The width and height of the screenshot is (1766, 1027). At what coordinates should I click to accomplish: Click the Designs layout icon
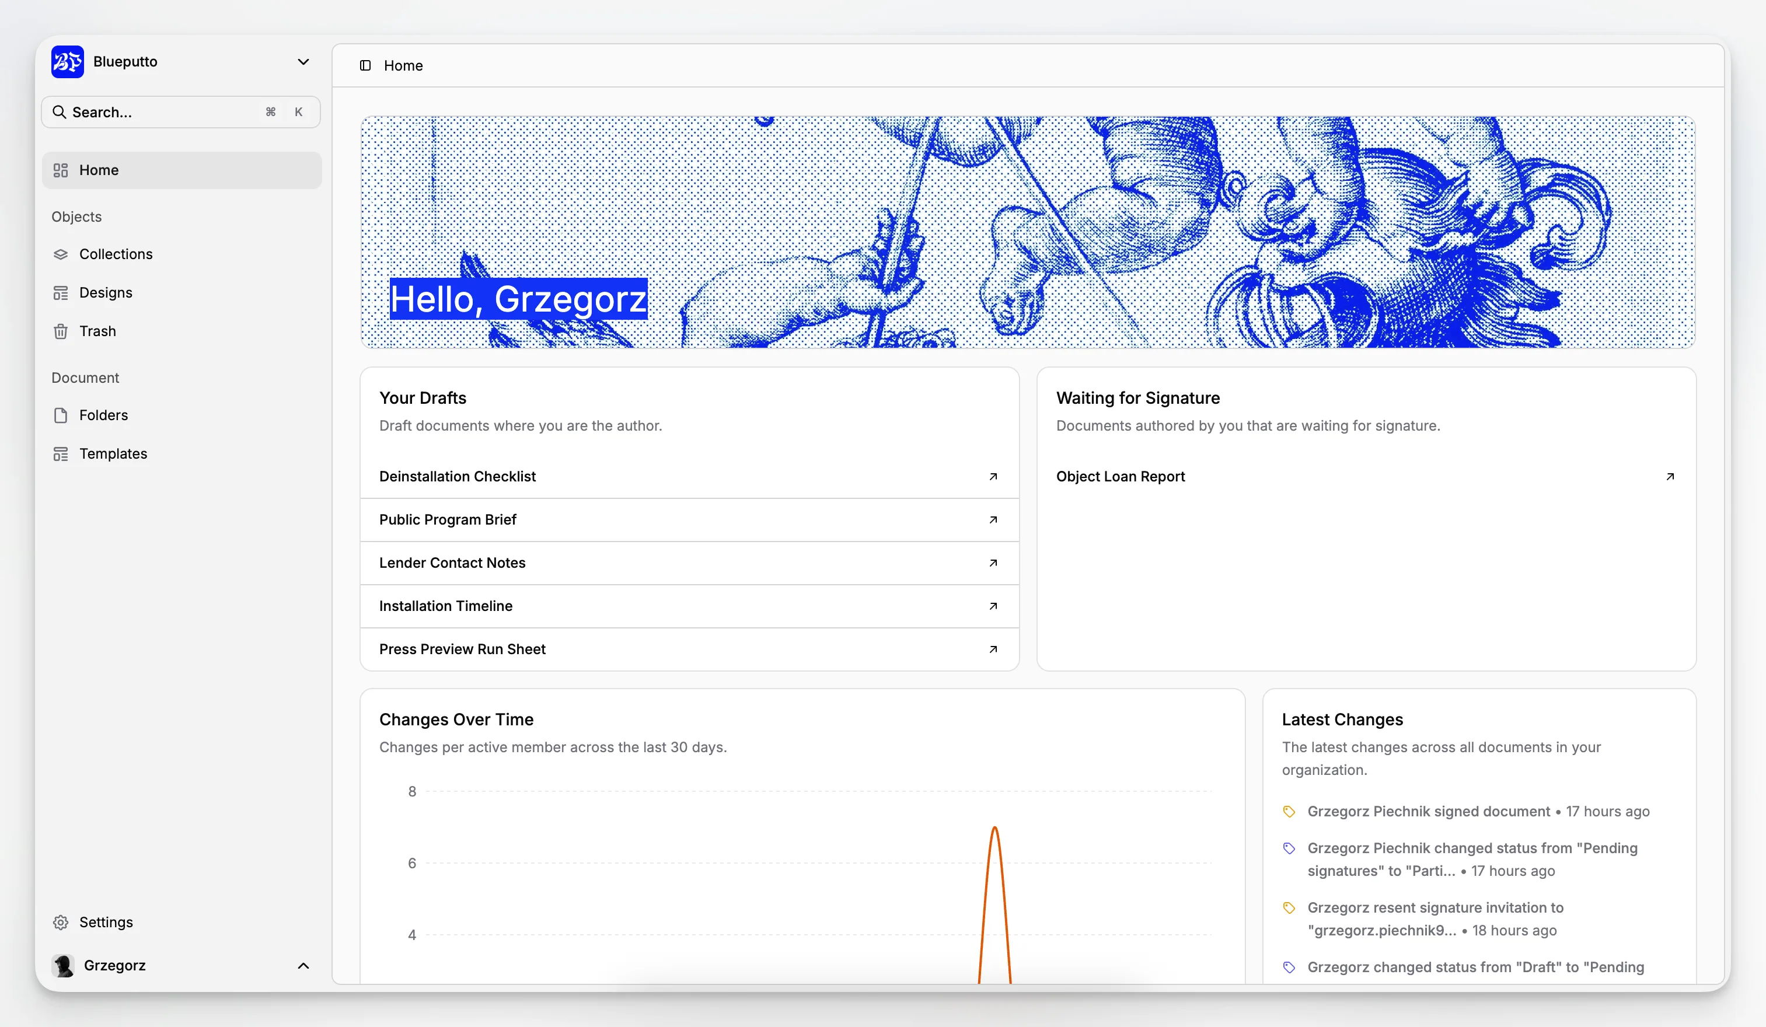(61, 293)
